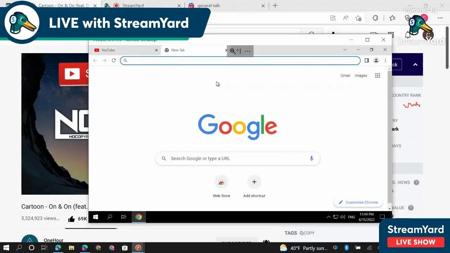450x253 pixels.
Task: Click the remote desktop zoom magnifier icon
Action: (x=232, y=51)
